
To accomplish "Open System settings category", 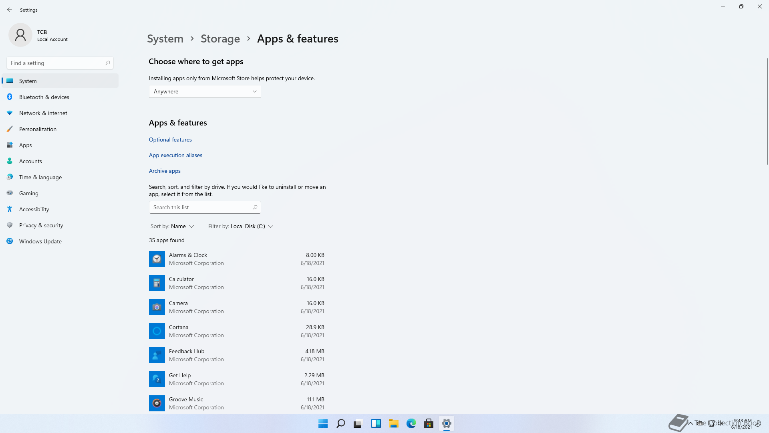I will (x=60, y=81).
